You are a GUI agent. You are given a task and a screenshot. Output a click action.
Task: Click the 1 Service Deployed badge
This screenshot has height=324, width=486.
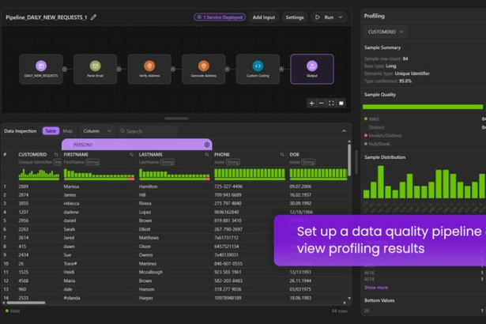220,17
